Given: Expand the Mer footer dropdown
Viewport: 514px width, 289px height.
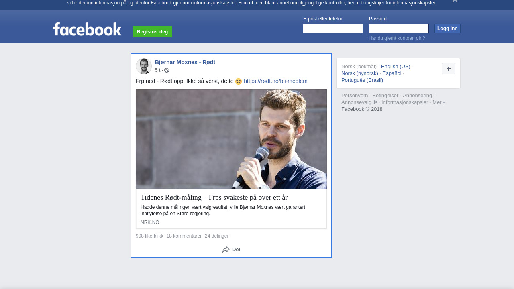Looking at the screenshot, I should click(x=439, y=102).
